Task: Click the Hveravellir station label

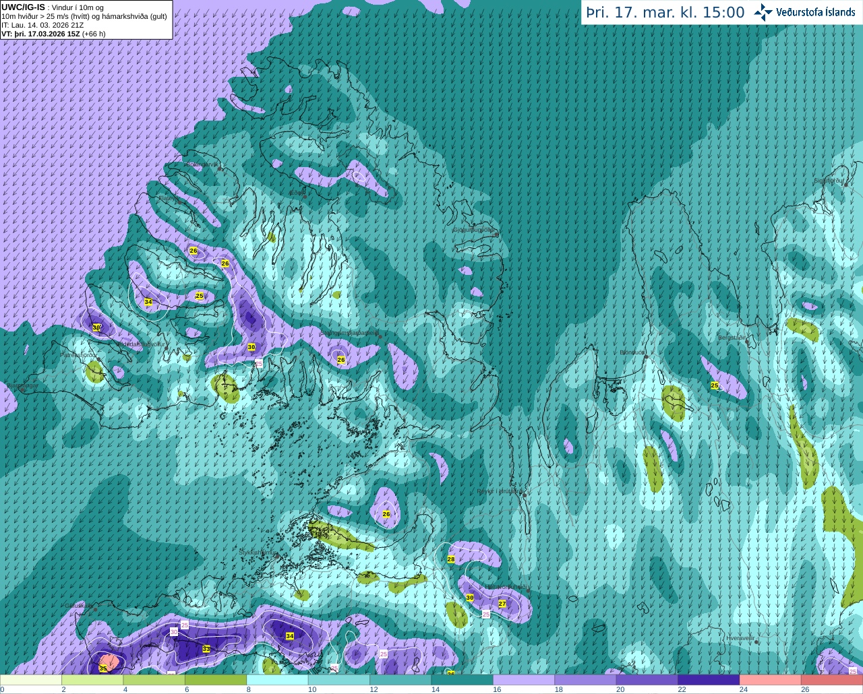Action: pos(740,637)
